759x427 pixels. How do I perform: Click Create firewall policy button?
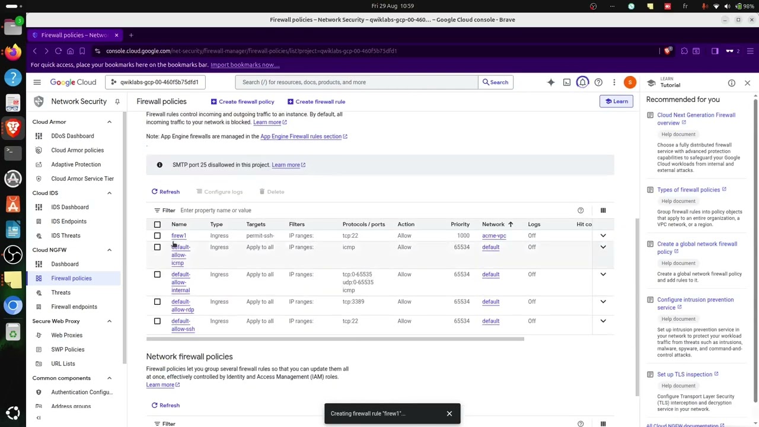(x=243, y=102)
